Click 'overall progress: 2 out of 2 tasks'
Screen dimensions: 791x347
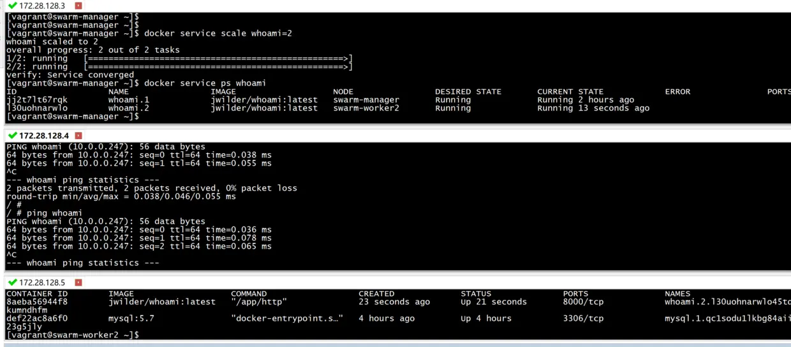[93, 50]
